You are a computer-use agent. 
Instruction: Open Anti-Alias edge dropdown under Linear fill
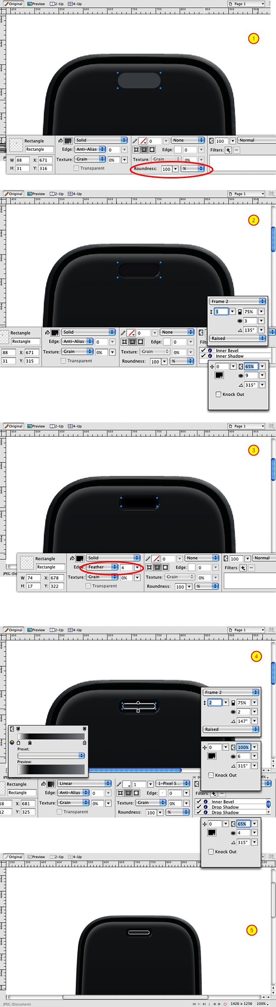(74, 793)
